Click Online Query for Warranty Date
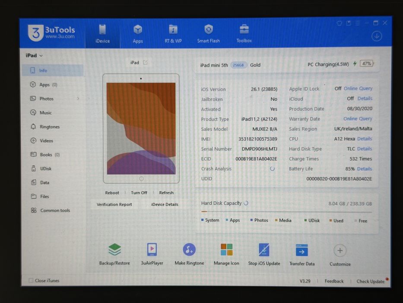The image size is (403, 303). [358, 119]
